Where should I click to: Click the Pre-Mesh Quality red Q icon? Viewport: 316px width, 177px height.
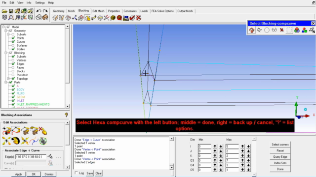tap(119, 18)
